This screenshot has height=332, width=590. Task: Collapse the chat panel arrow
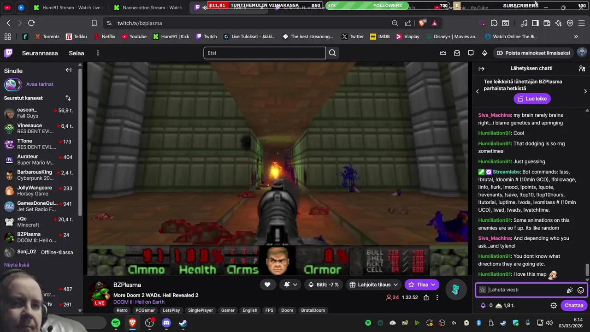(x=482, y=68)
